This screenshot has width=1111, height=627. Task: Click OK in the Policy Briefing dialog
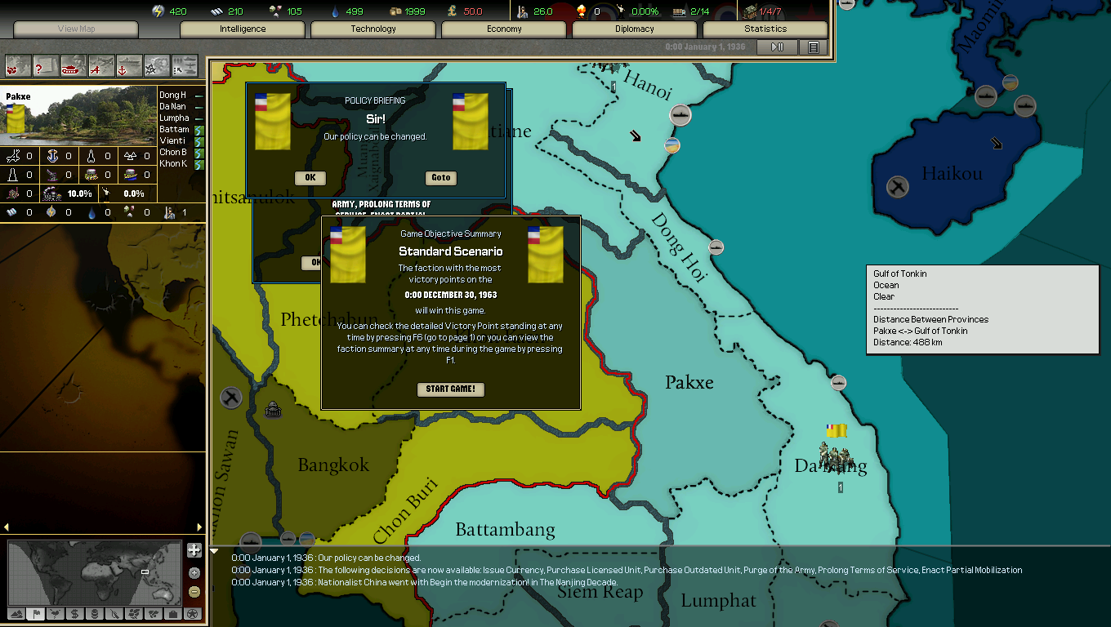click(x=310, y=178)
